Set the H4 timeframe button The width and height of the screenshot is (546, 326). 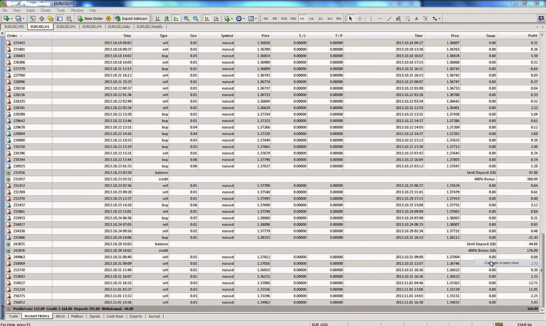311,18
